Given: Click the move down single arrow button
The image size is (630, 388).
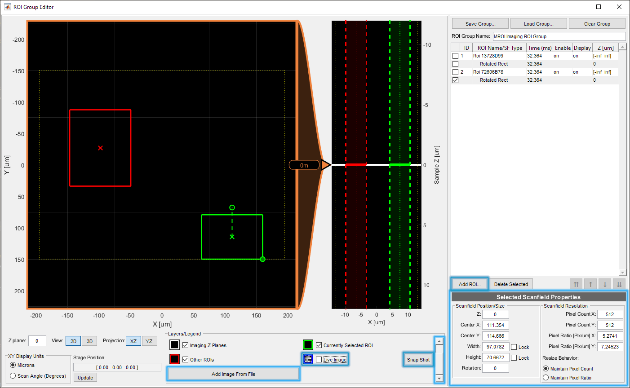Looking at the screenshot, I should tap(605, 284).
